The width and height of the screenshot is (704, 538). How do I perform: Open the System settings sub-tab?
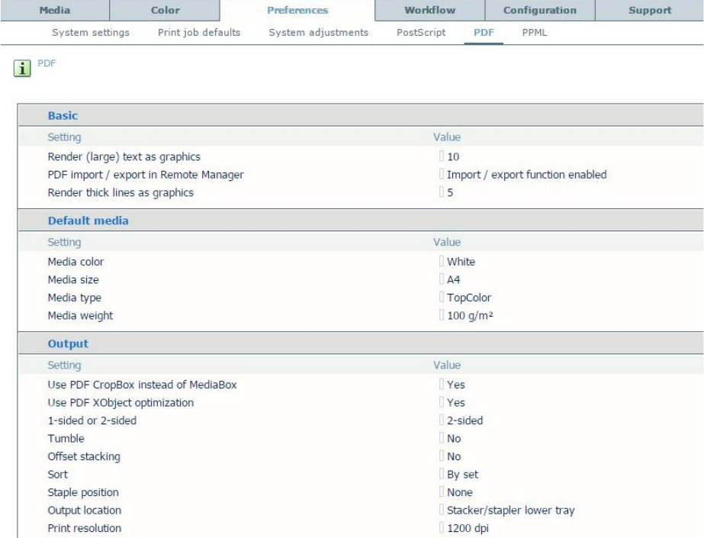[90, 33]
